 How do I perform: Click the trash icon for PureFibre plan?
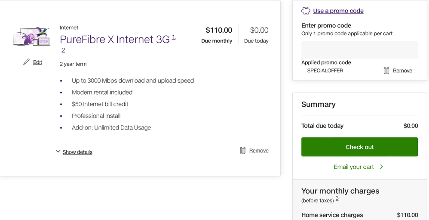coord(243,150)
